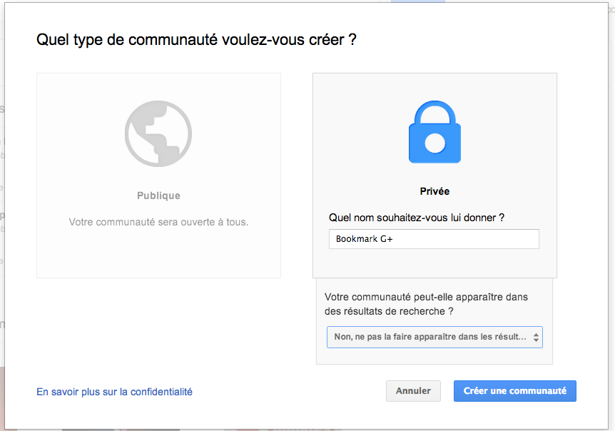Click the dialog title about community type
Viewport: 615px width, 431px height.
(198, 40)
